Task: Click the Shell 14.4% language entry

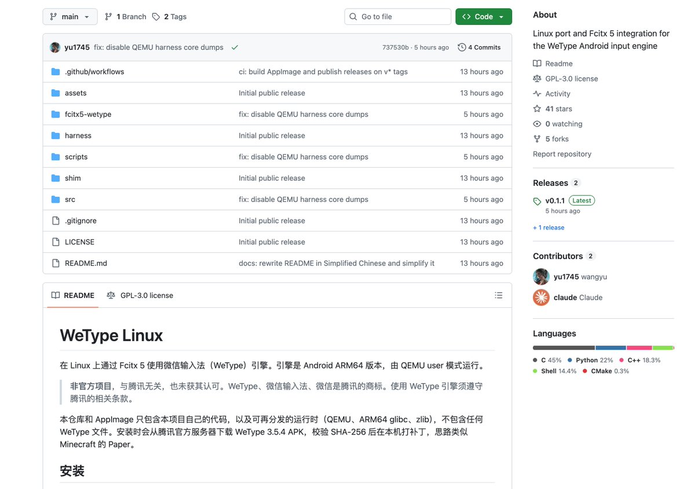Action: (555, 371)
